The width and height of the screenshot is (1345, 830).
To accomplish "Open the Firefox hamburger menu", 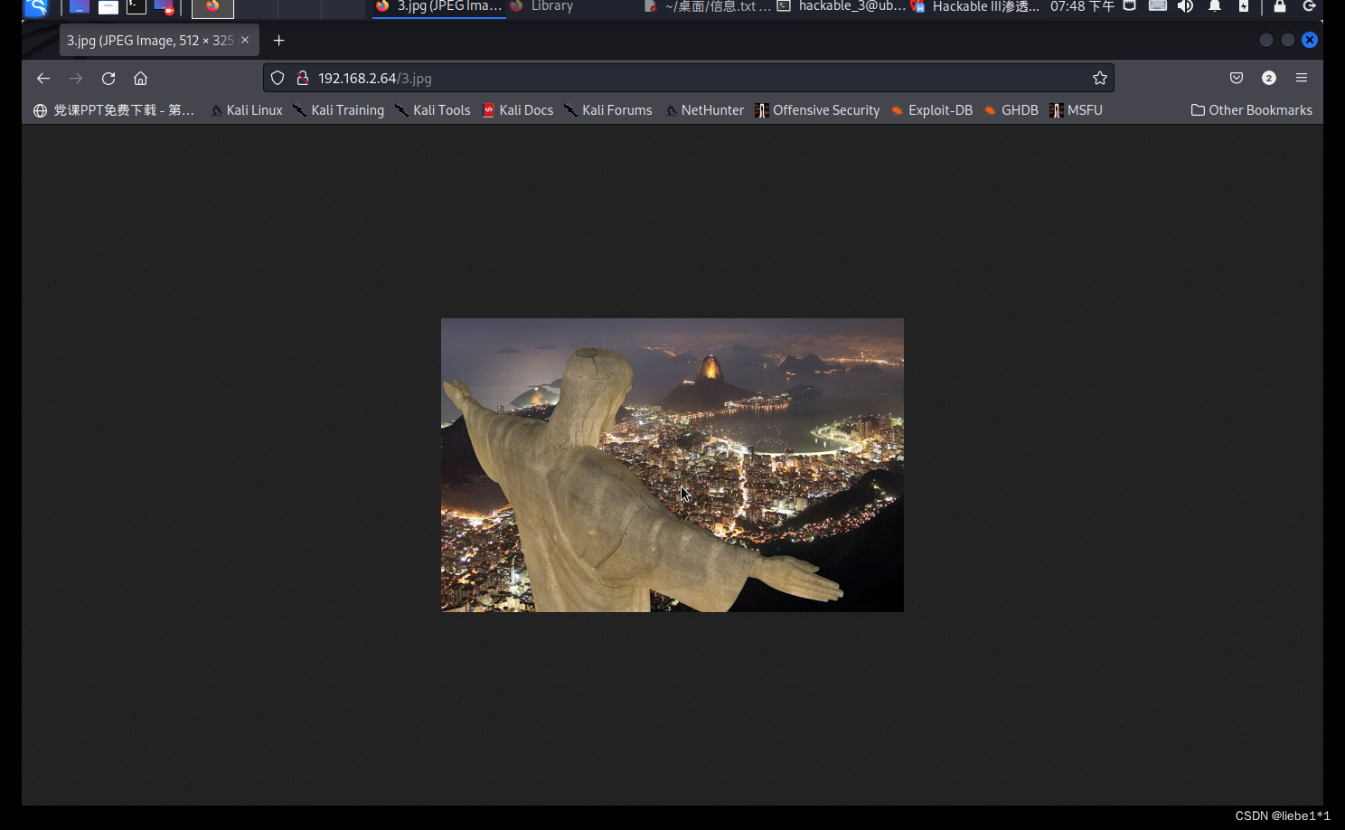I will pos(1302,79).
